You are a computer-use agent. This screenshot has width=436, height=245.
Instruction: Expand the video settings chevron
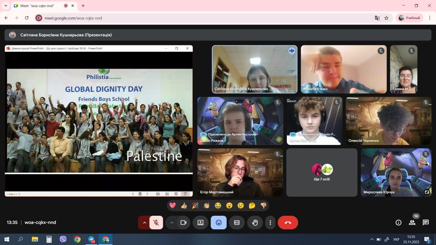coord(172,223)
